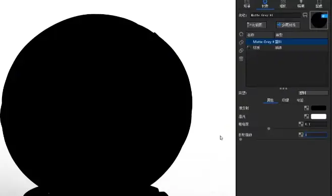Click the refresh/cycle icon left of the list
332x196 pixels.
(241, 34)
